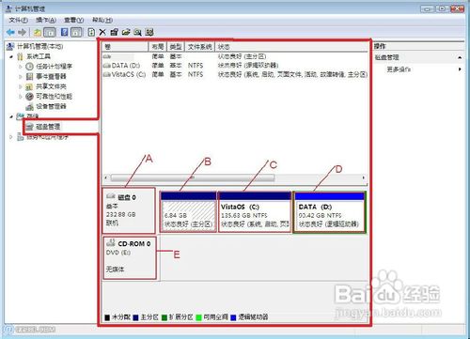470x339 pixels.
Task: Minimize the Computer Management window
Action: [x=427, y=8]
